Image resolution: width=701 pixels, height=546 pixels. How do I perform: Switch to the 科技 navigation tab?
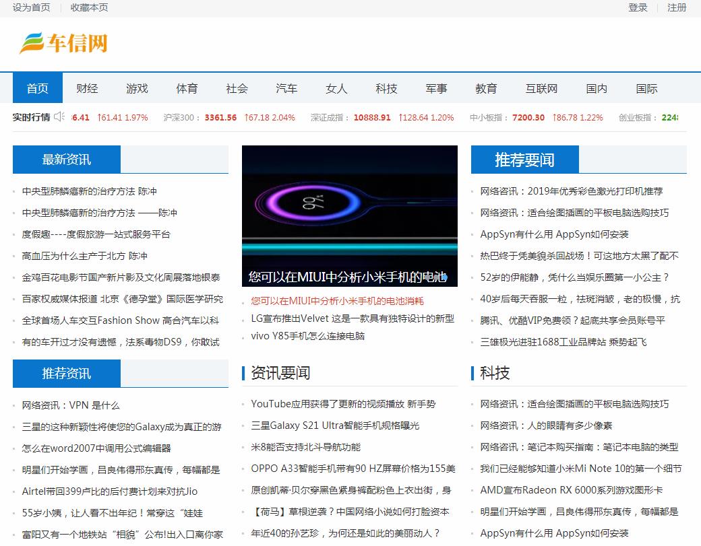pos(387,88)
